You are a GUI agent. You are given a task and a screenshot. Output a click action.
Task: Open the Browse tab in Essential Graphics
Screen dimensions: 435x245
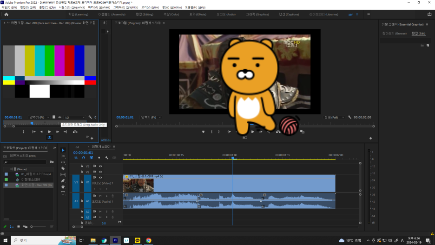tap(394, 33)
